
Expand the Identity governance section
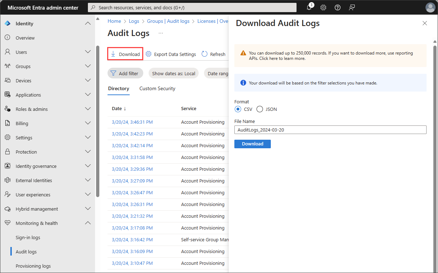point(88,166)
